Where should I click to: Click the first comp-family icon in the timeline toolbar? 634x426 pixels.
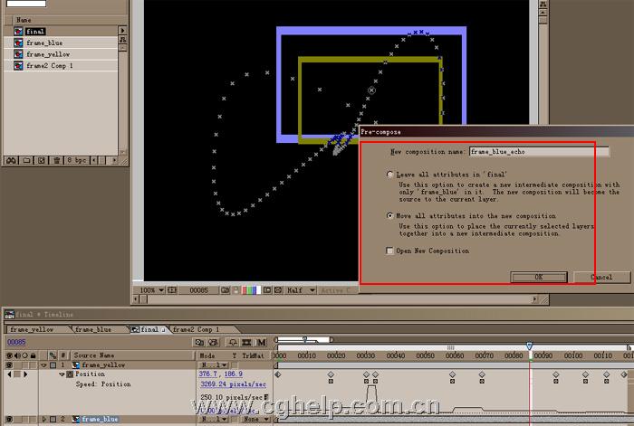coord(199,343)
